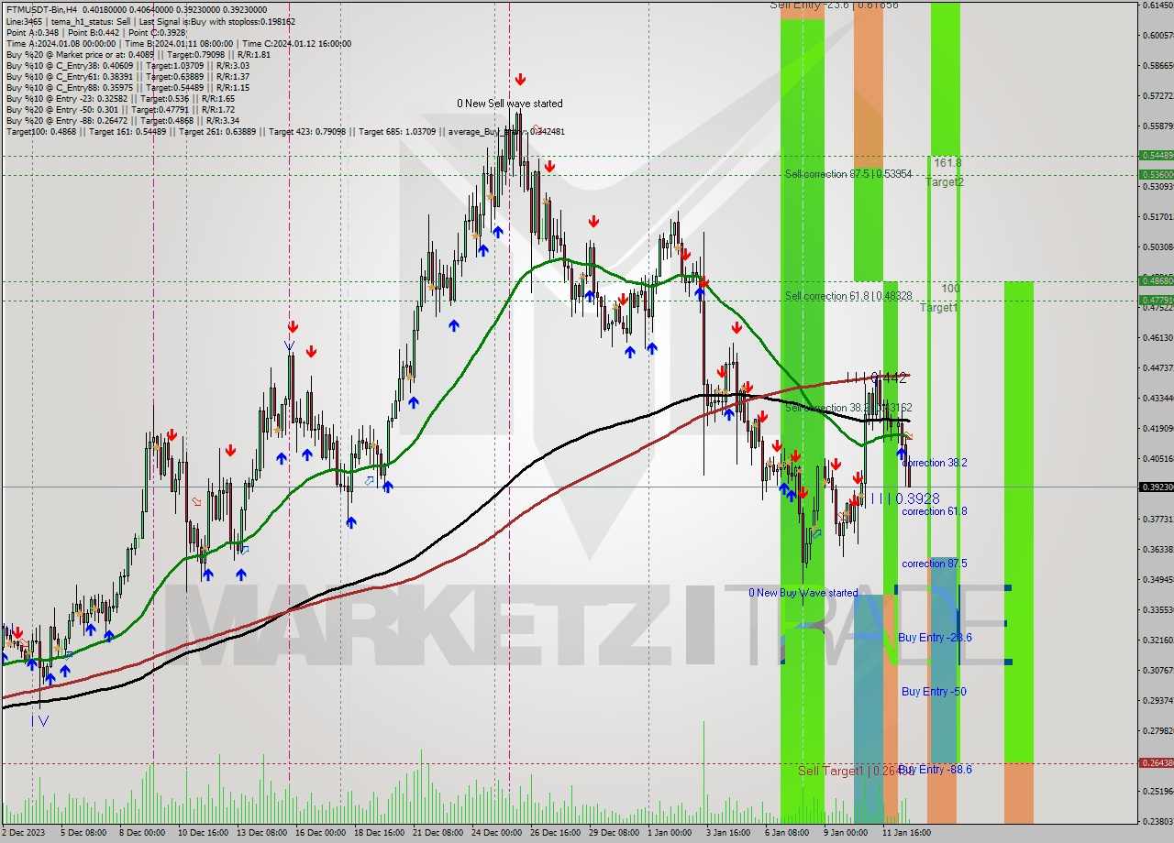This screenshot has height=843, width=1174.
Task: Select the blue "correction 38.2" label
Action: click(x=934, y=463)
